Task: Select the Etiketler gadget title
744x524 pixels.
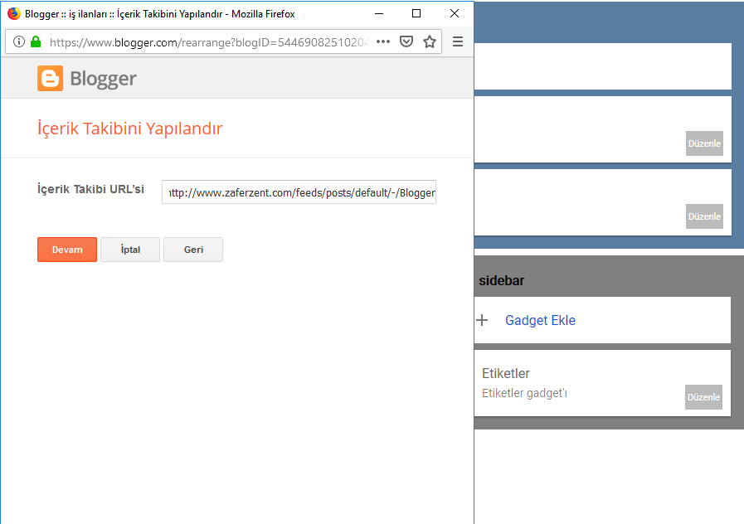Action: [506, 374]
